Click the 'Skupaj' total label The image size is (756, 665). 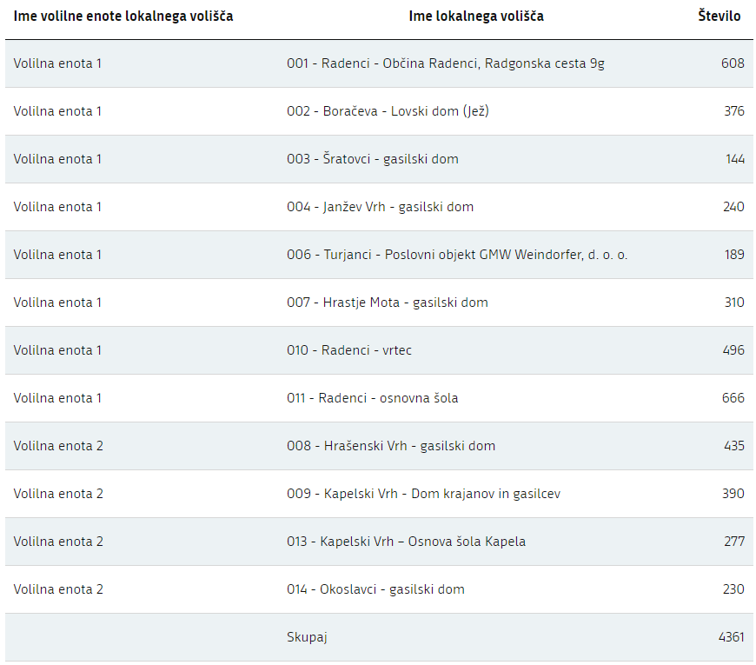tap(307, 637)
